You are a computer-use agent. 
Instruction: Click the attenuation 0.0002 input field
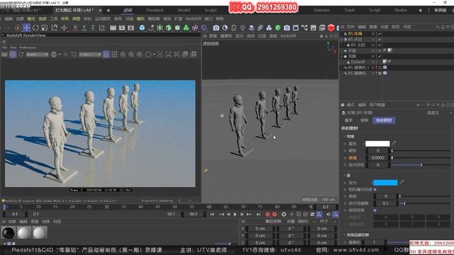tap(378, 158)
